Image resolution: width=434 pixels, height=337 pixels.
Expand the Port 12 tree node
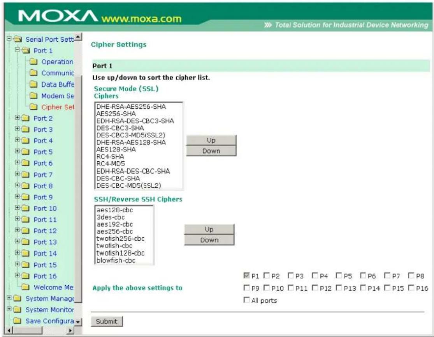(x=17, y=230)
